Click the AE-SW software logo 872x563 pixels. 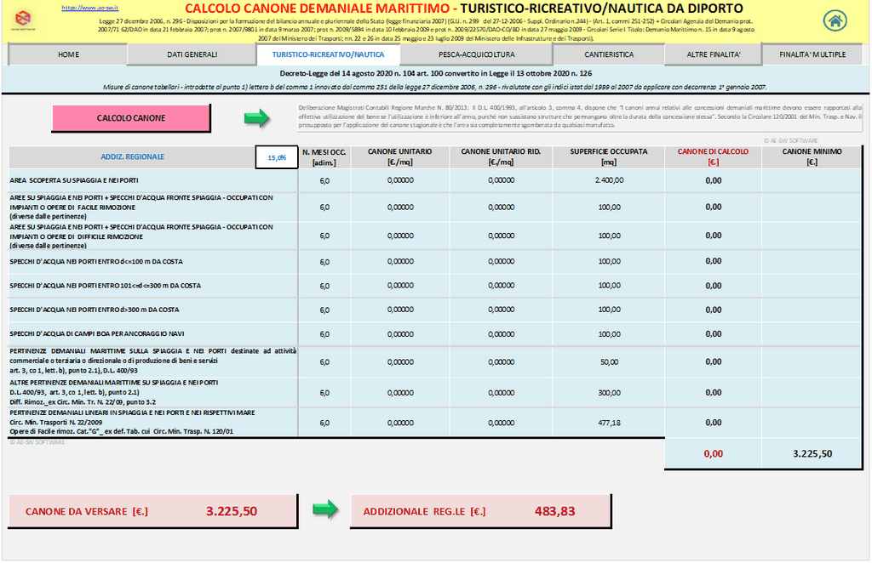point(27,20)
